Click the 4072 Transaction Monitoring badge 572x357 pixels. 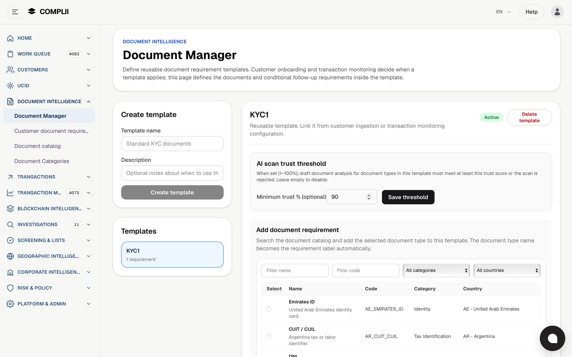tap(74, 193)
